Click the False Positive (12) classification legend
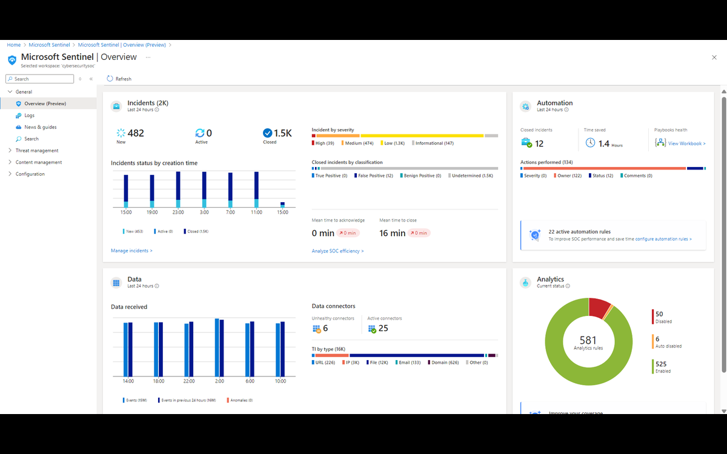 374,176
